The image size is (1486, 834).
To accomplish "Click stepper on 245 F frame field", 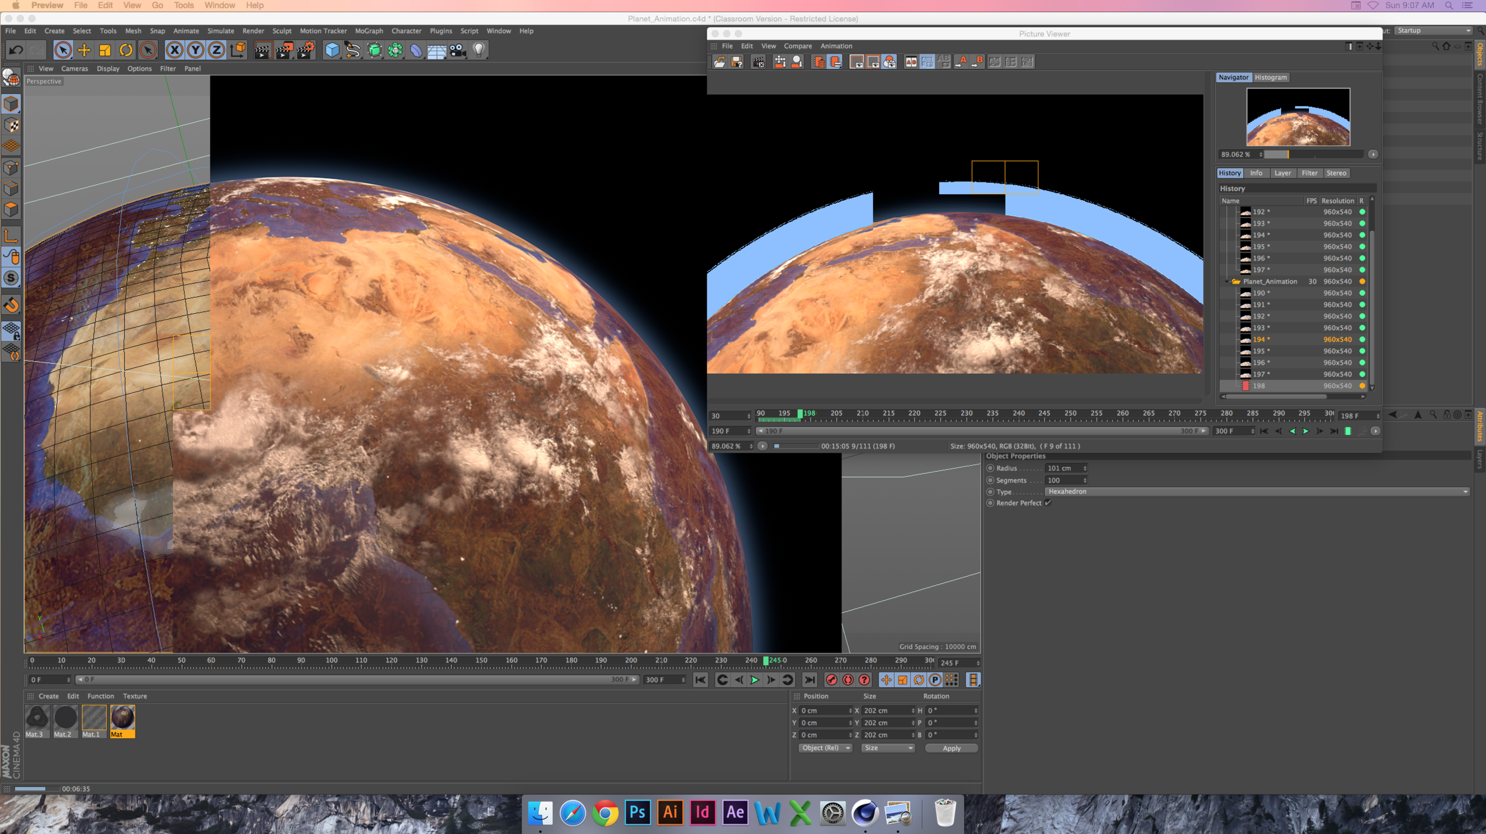I will (978, 663).
